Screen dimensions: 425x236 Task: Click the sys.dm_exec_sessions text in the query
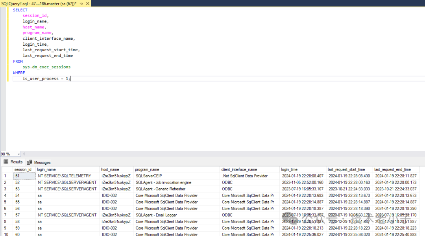pos(46,67)
